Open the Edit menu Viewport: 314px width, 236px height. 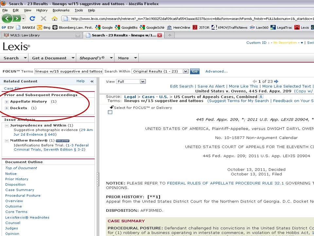(x=16, y=10)
